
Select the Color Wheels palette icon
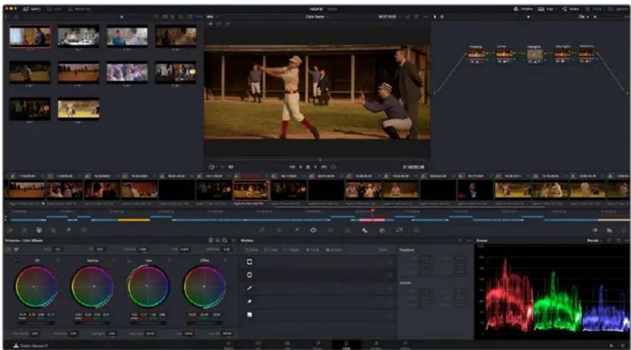click(x=38, y=231)
